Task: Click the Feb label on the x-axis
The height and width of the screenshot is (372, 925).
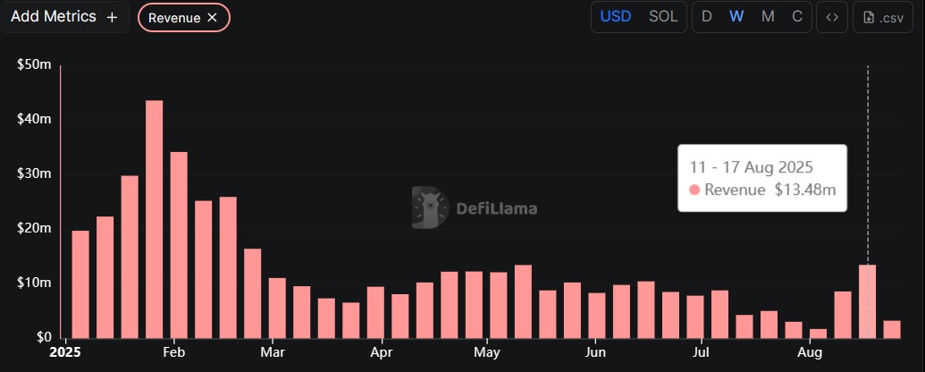Action: click(x=174, y=351)
